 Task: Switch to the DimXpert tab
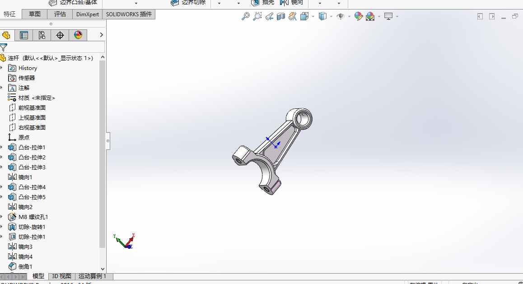(x=87, y=14)
